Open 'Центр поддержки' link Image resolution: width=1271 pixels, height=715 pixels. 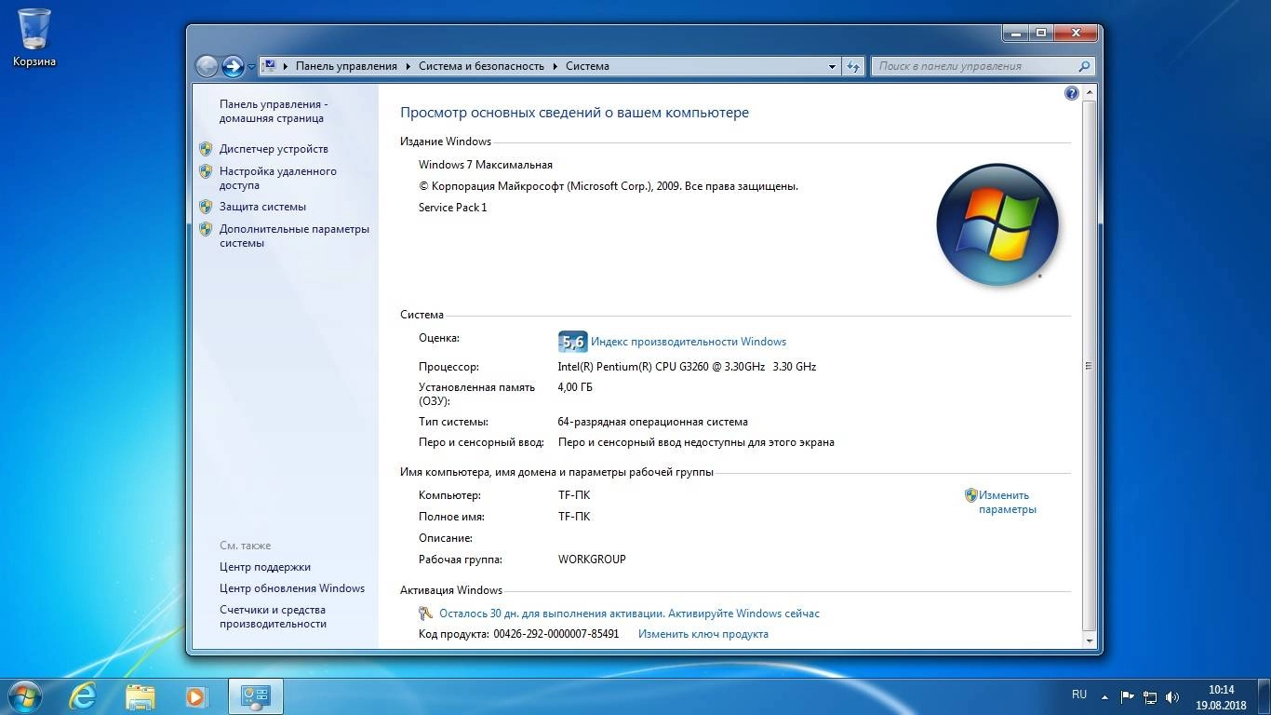pyautogui.click(x=265, y=567)
